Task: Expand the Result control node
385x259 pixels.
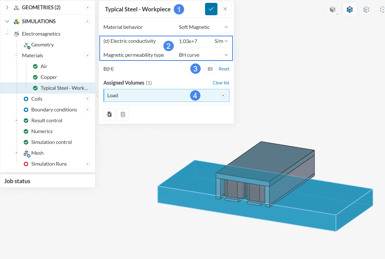Action: click(17, 120)
